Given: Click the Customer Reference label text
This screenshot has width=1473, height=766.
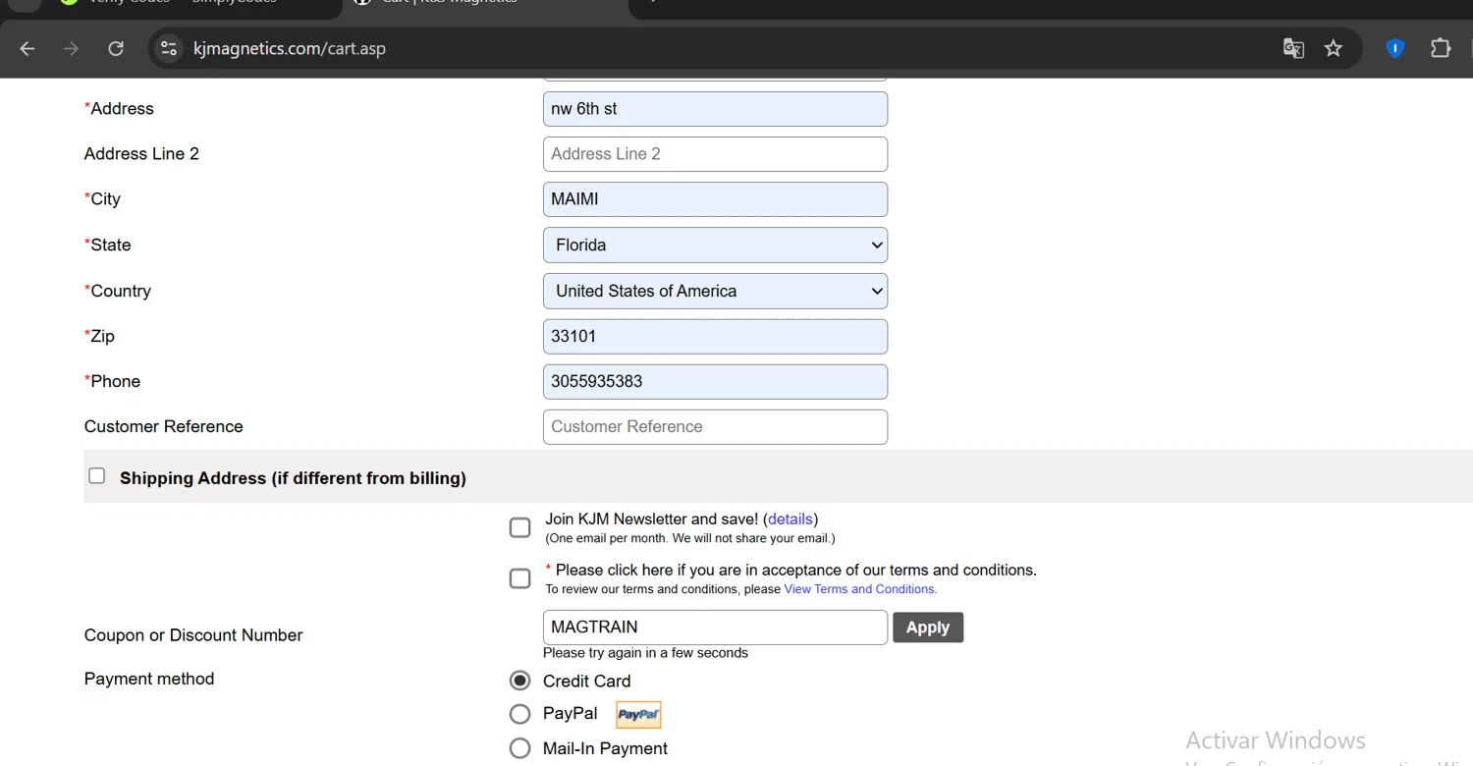Looking at the screenshot, I should (164, 426).
